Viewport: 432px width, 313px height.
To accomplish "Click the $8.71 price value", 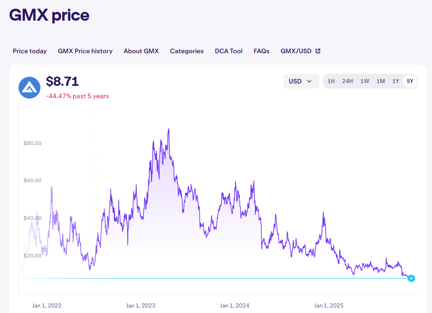I will (x=62, y=81).
